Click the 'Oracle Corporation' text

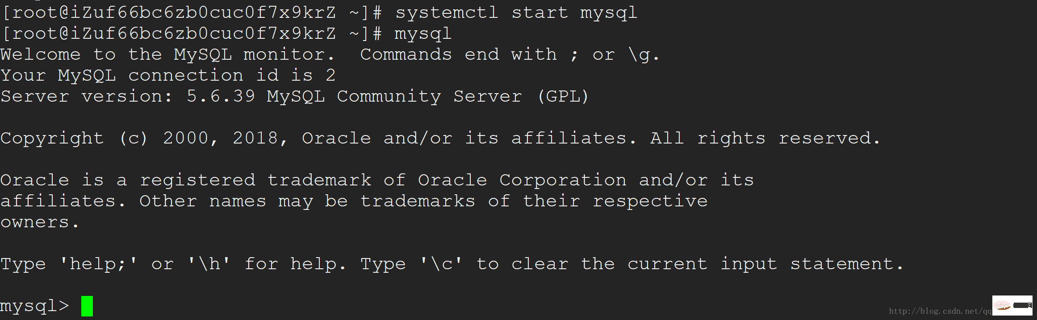coord(522,180)
